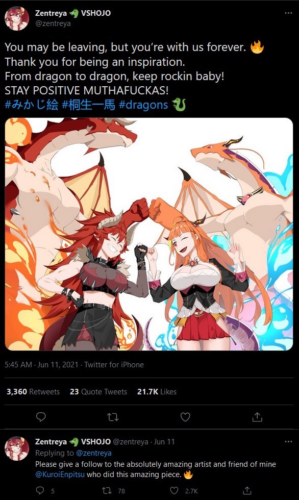299x500 pixels.
Task: Open the #dragons hashtag link
Action: (x=143, y=105)
